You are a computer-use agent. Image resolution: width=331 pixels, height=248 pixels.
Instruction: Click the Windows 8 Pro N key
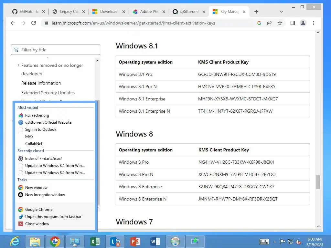237,174
